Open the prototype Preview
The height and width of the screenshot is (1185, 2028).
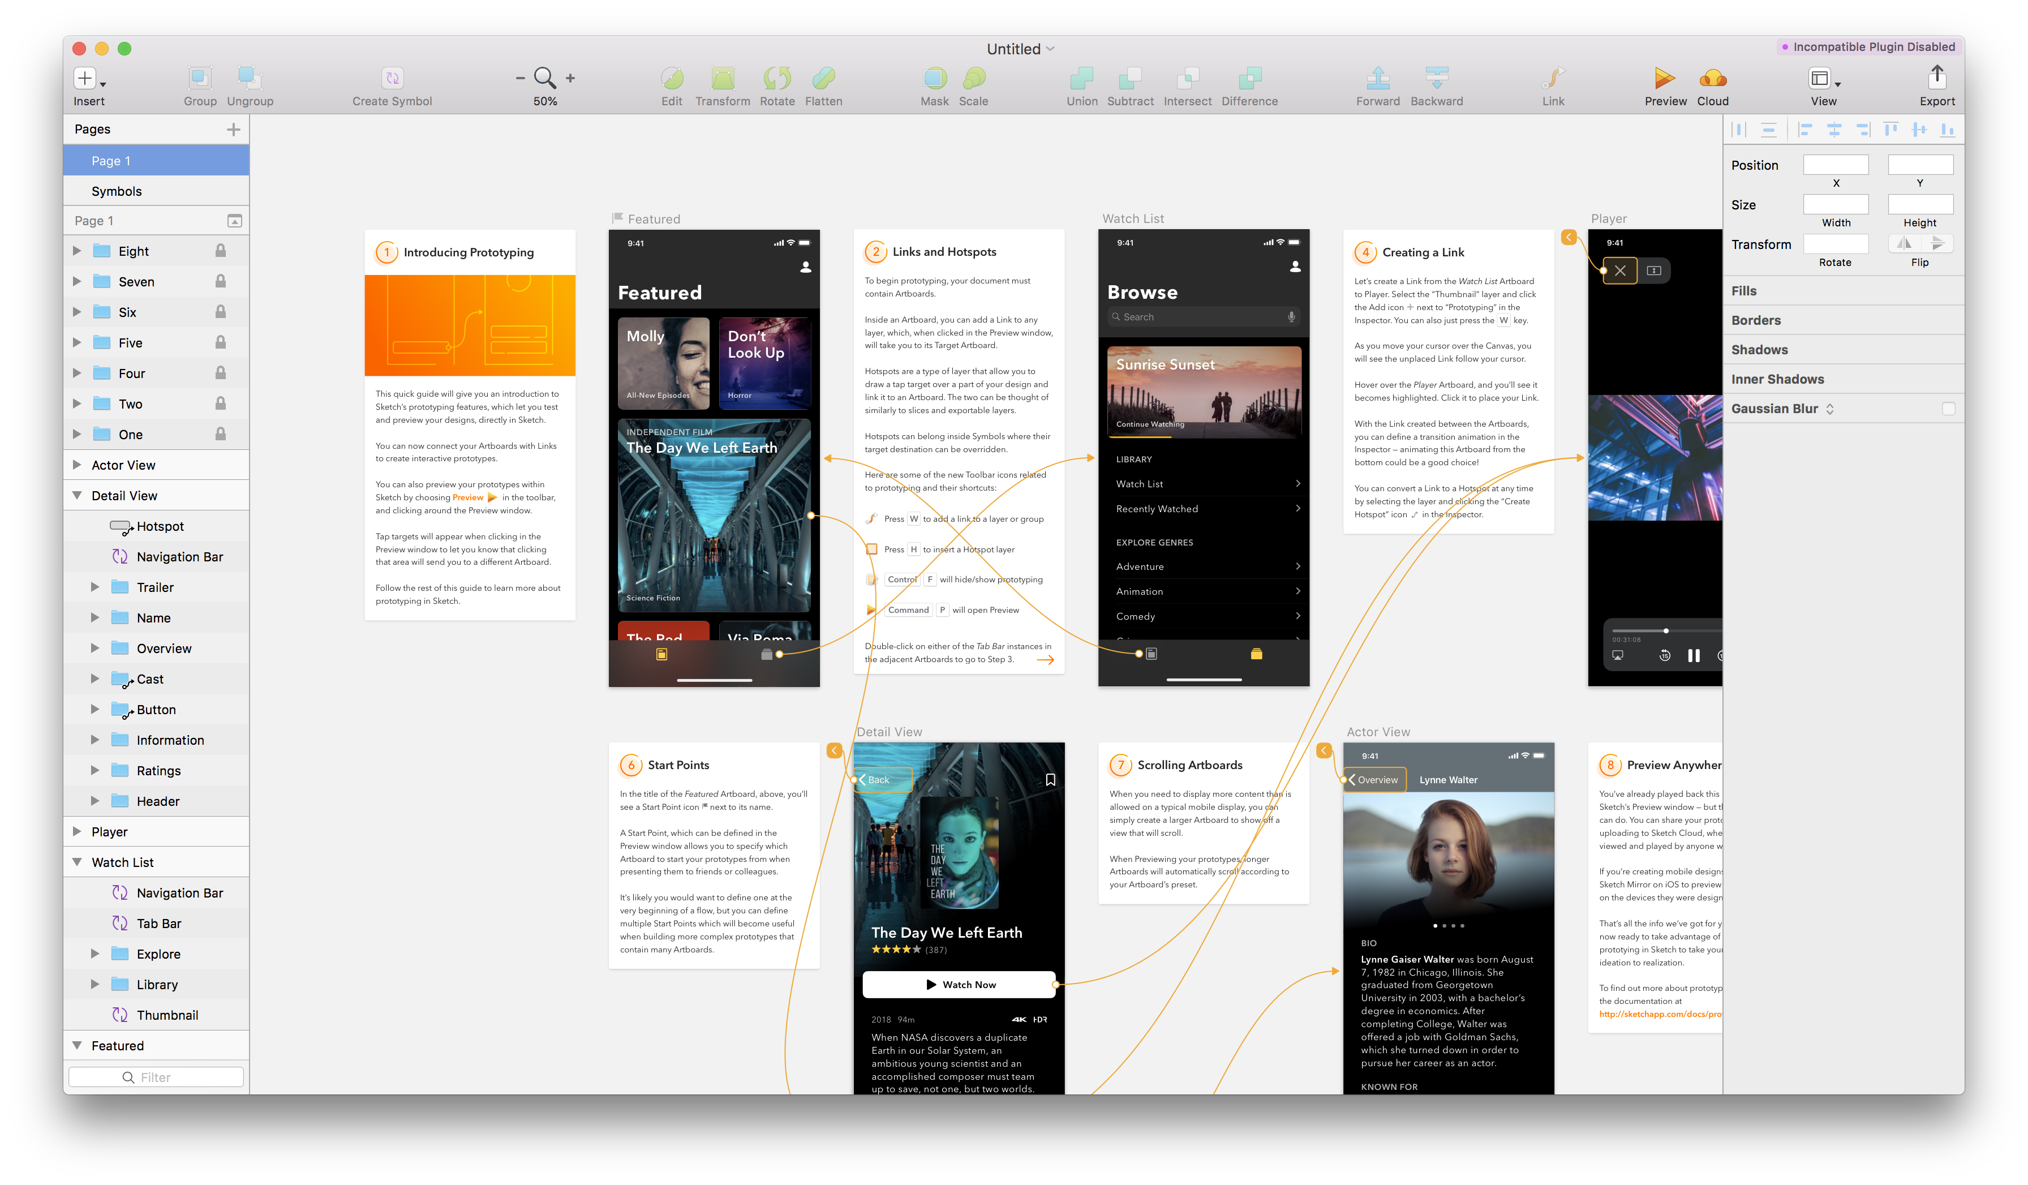point(1665,78)
